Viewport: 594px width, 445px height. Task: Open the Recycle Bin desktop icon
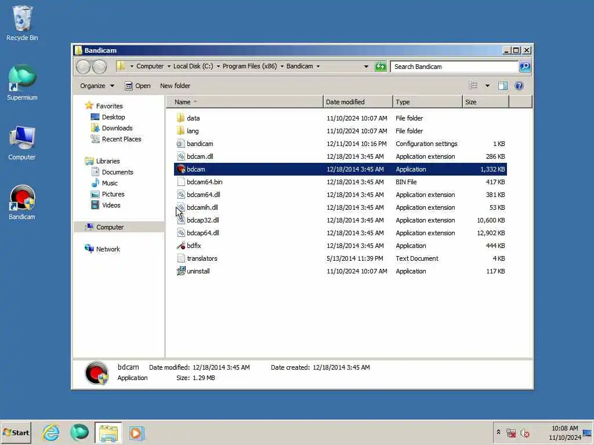(22, 23)
